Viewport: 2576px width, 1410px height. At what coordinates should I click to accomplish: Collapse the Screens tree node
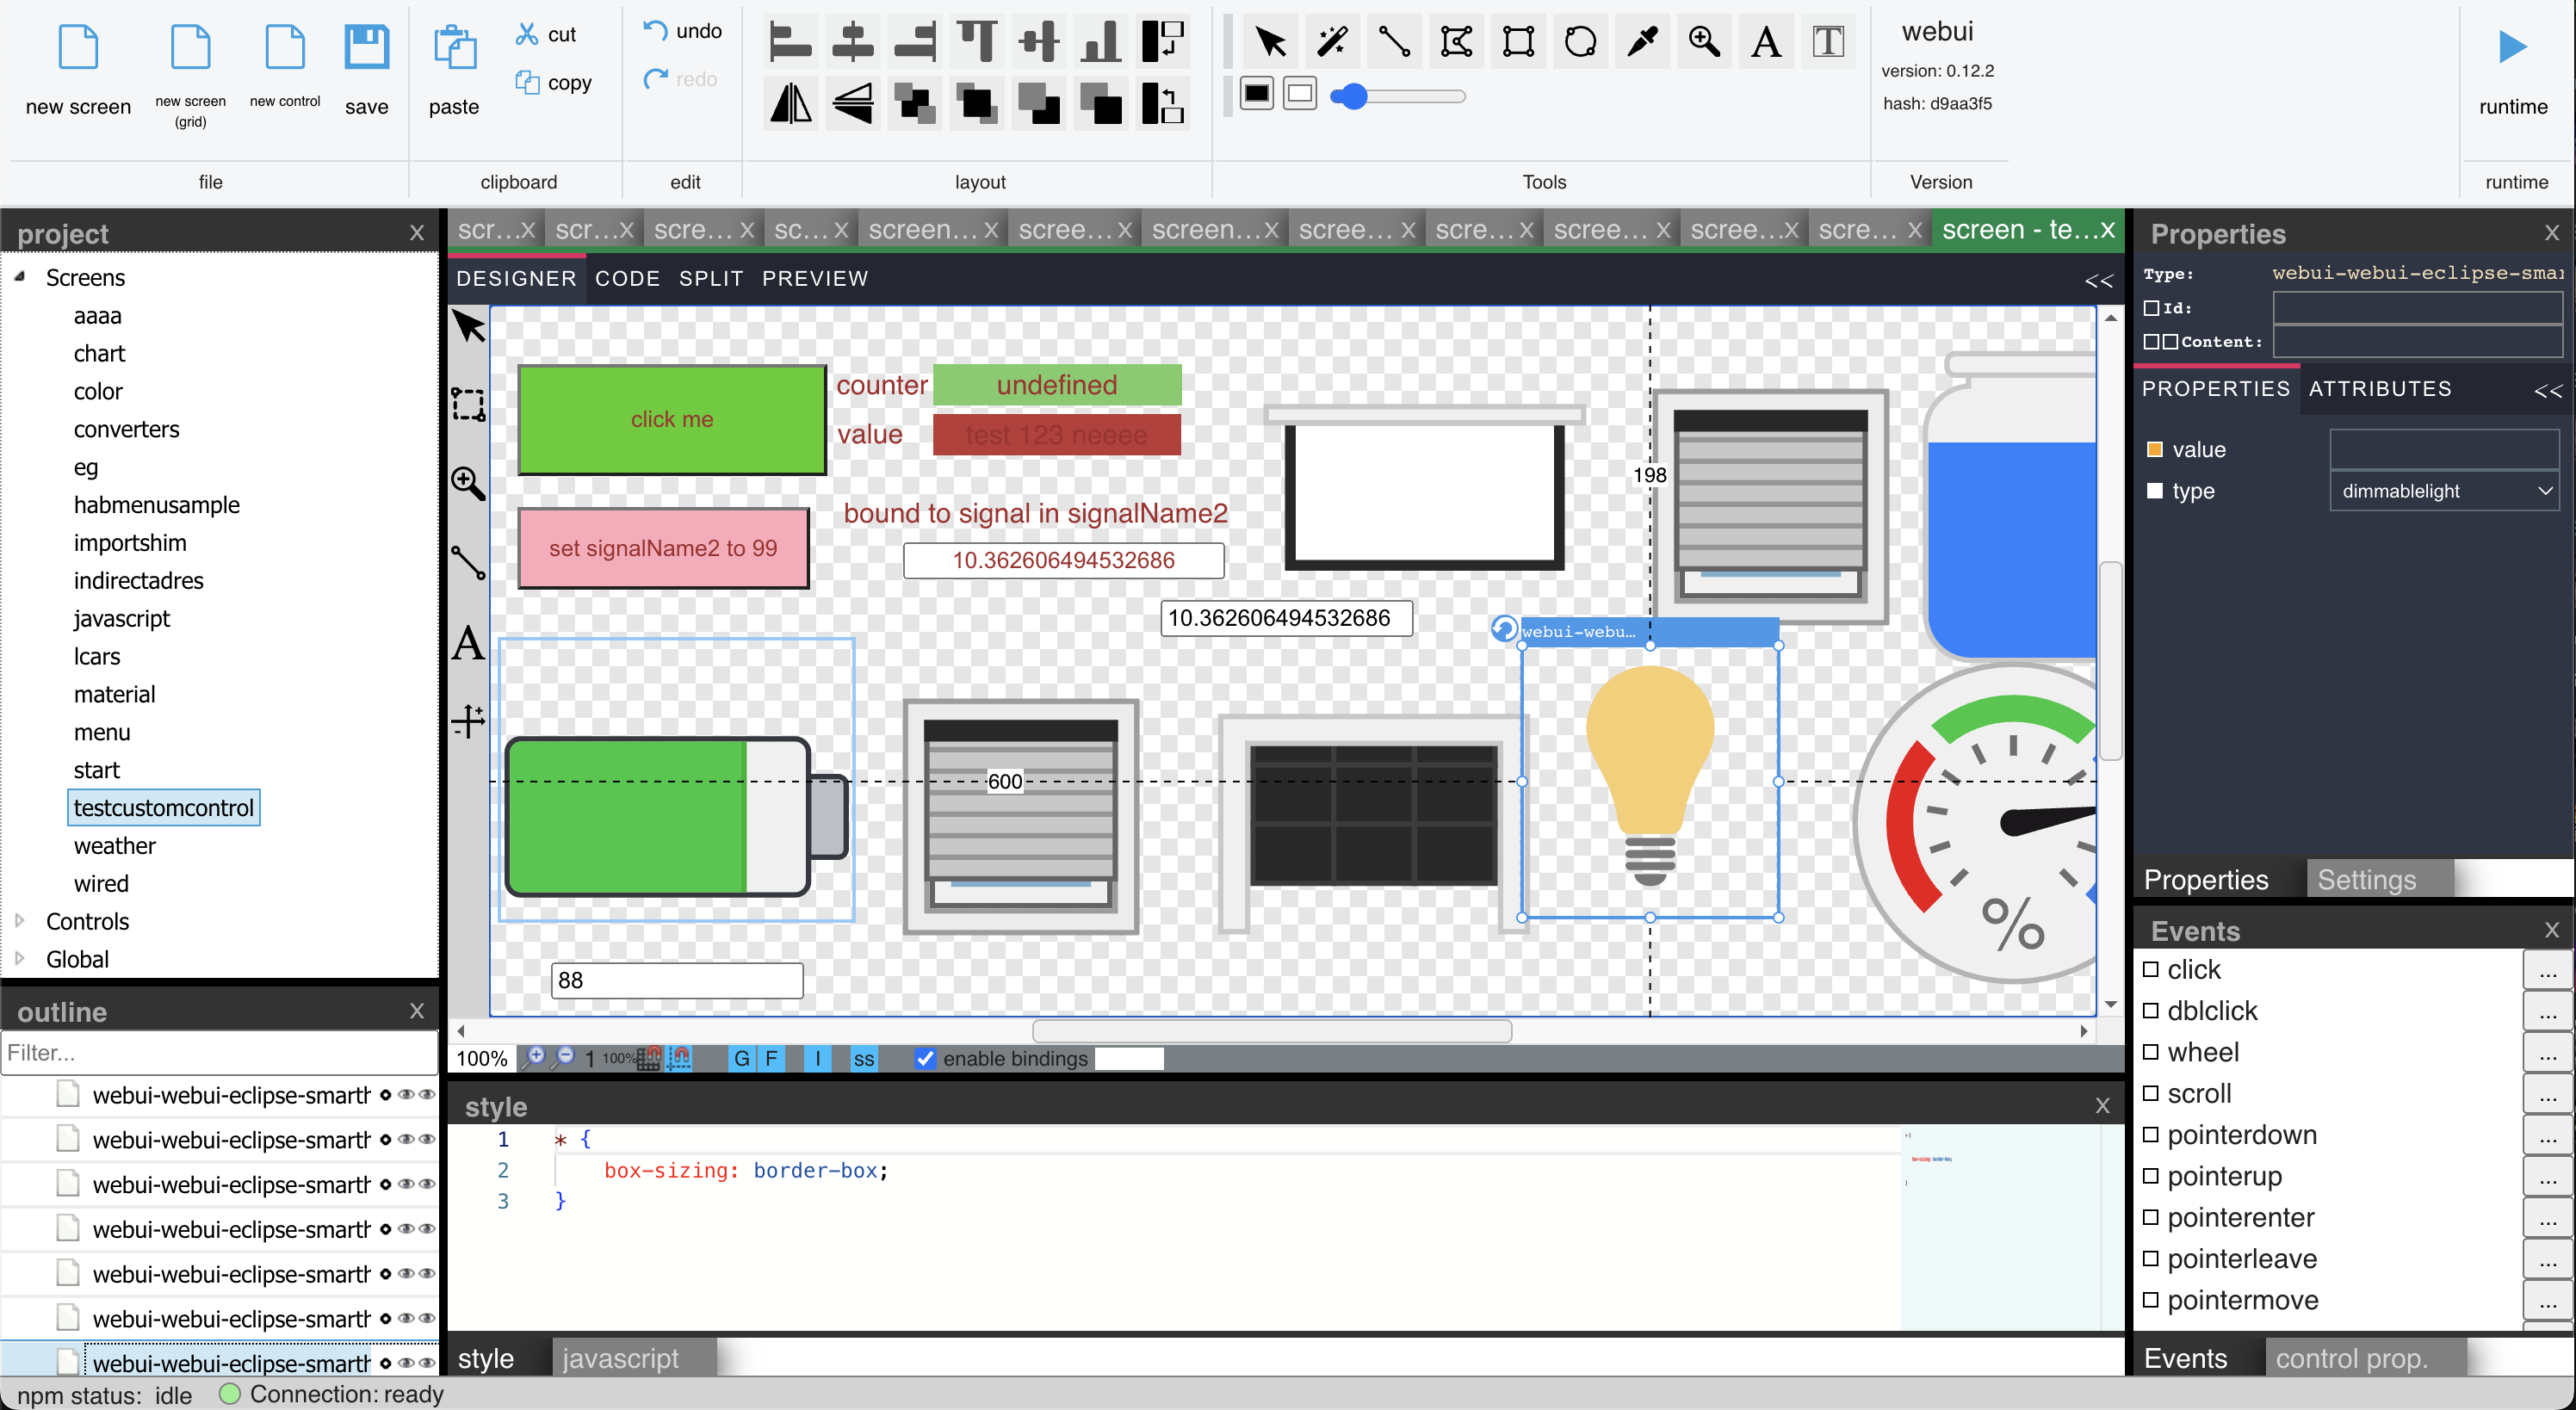20,276
